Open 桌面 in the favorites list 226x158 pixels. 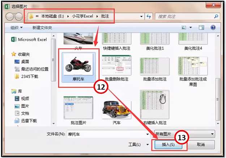point(26,61)
